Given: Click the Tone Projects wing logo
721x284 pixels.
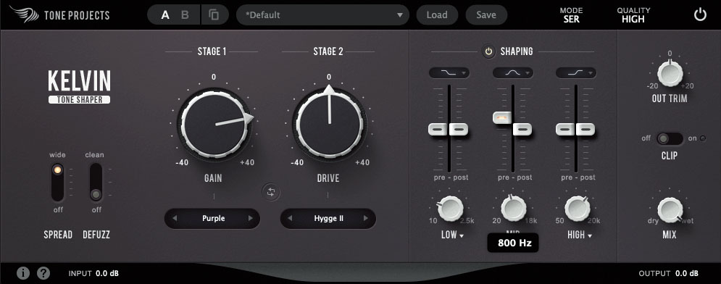Looking at the screenshot, I should [24, 14].
